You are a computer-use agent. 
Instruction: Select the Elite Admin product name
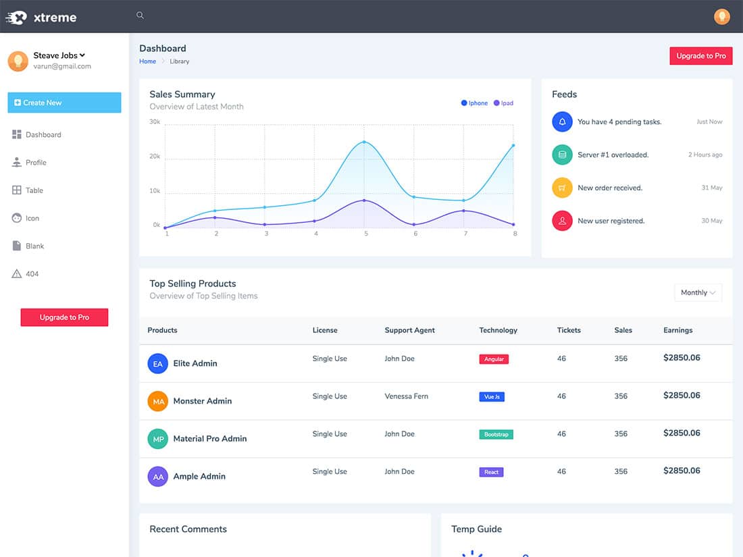coord(195,363)
